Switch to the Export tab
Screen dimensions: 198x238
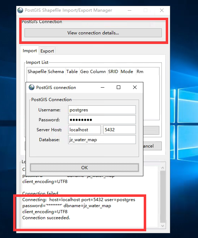click(47, 51)
